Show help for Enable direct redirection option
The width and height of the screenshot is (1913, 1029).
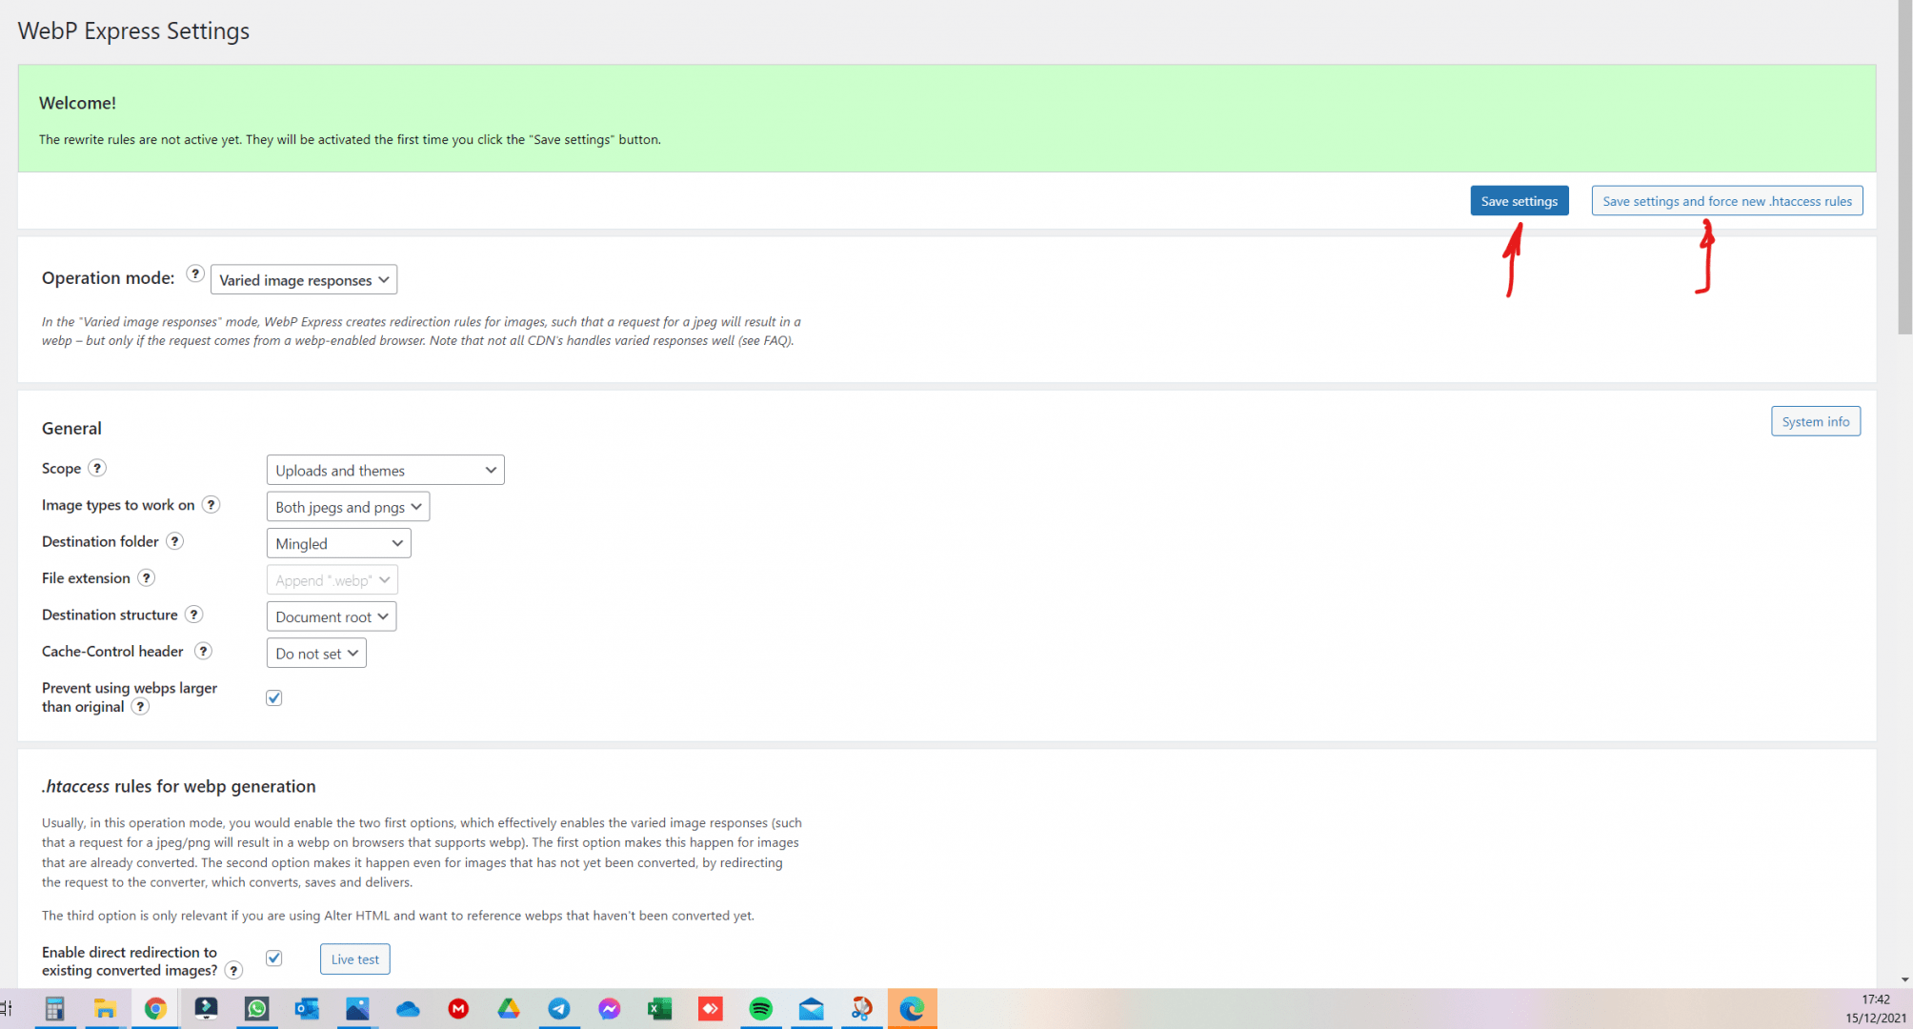(233, 970)
